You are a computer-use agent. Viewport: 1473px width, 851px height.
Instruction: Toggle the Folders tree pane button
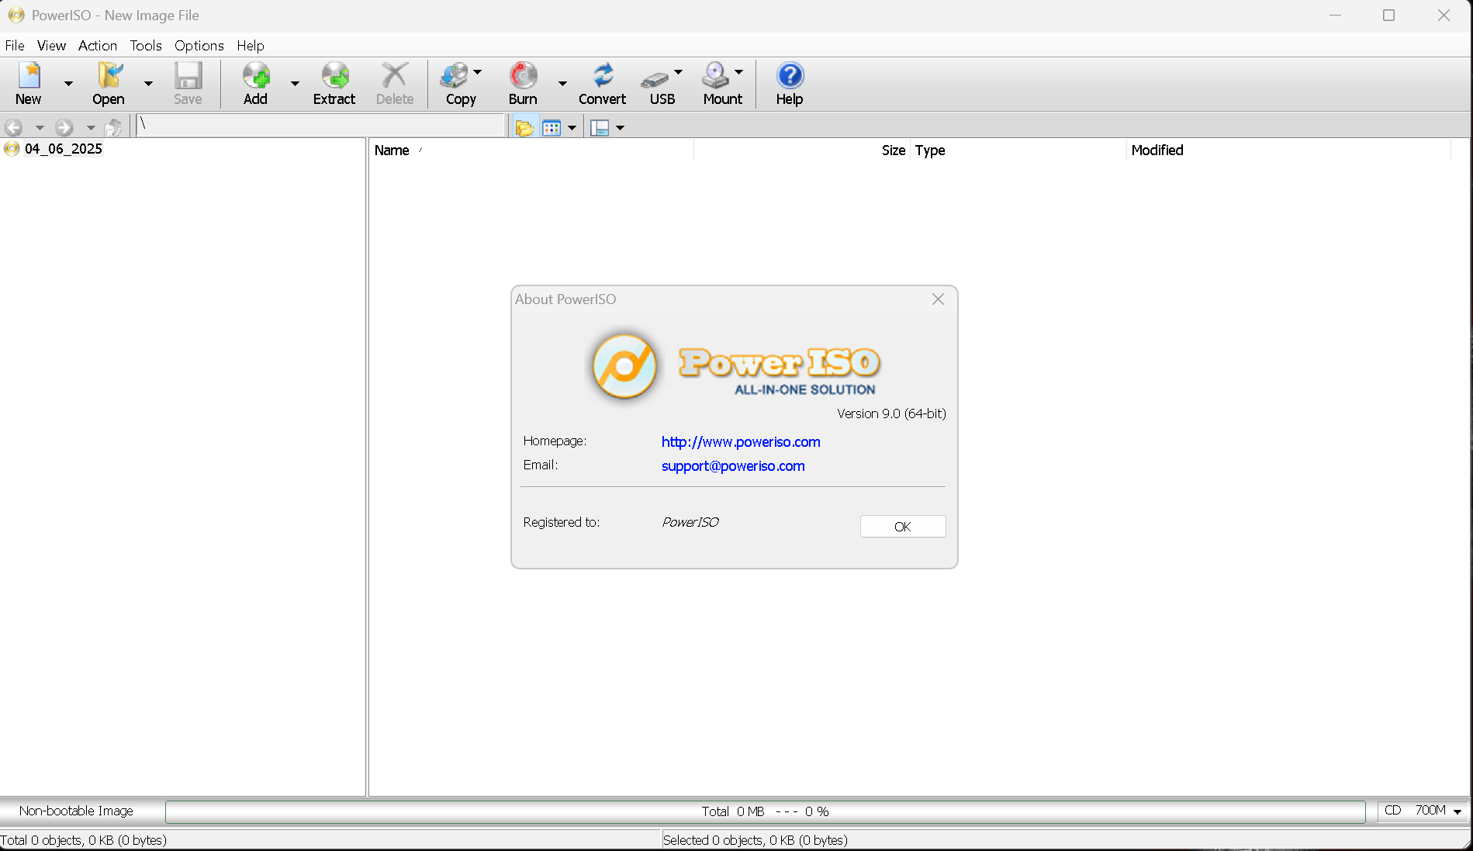(525, 127)
